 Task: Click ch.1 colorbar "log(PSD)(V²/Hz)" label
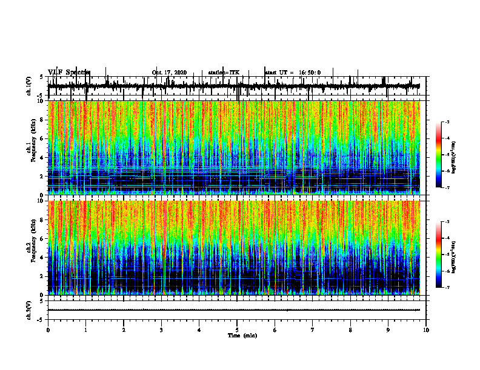454,157
